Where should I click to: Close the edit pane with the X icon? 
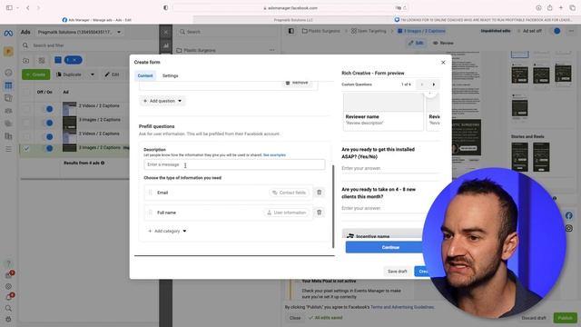[165, 32]
